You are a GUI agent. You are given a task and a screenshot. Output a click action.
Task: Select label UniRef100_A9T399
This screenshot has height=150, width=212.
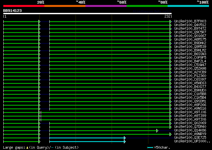(x=190, y=116)
